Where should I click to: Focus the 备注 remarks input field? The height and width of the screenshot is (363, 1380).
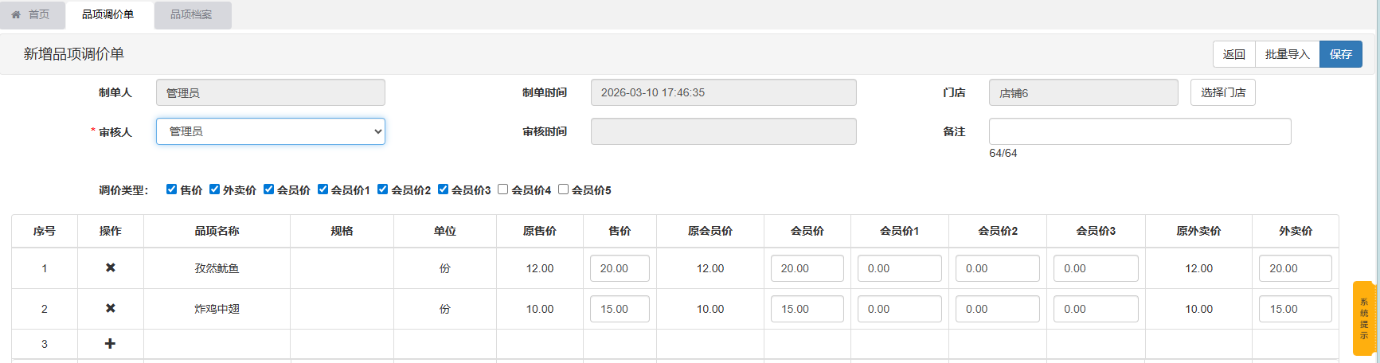(1140, 131)
